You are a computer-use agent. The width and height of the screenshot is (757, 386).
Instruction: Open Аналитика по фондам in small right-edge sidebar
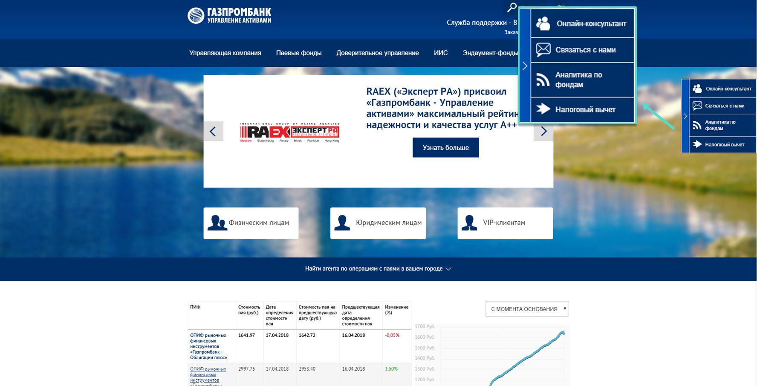pyautogui.click(x=722, y=125)
